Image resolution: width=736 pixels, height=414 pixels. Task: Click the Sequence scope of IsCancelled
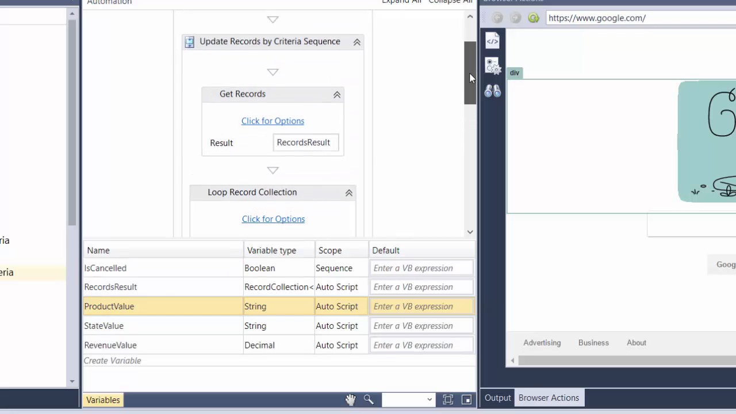coord(334,268)
